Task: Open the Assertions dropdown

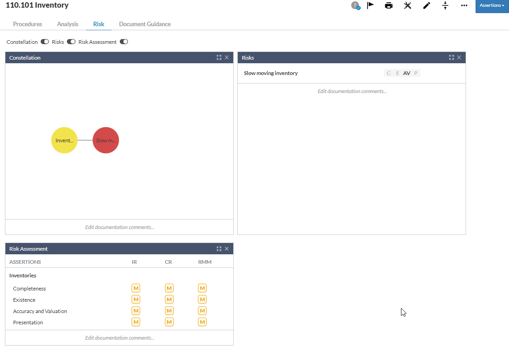Action: (x=492, y=6)
